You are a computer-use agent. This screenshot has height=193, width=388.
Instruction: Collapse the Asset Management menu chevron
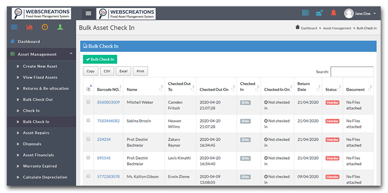[71, 53]
